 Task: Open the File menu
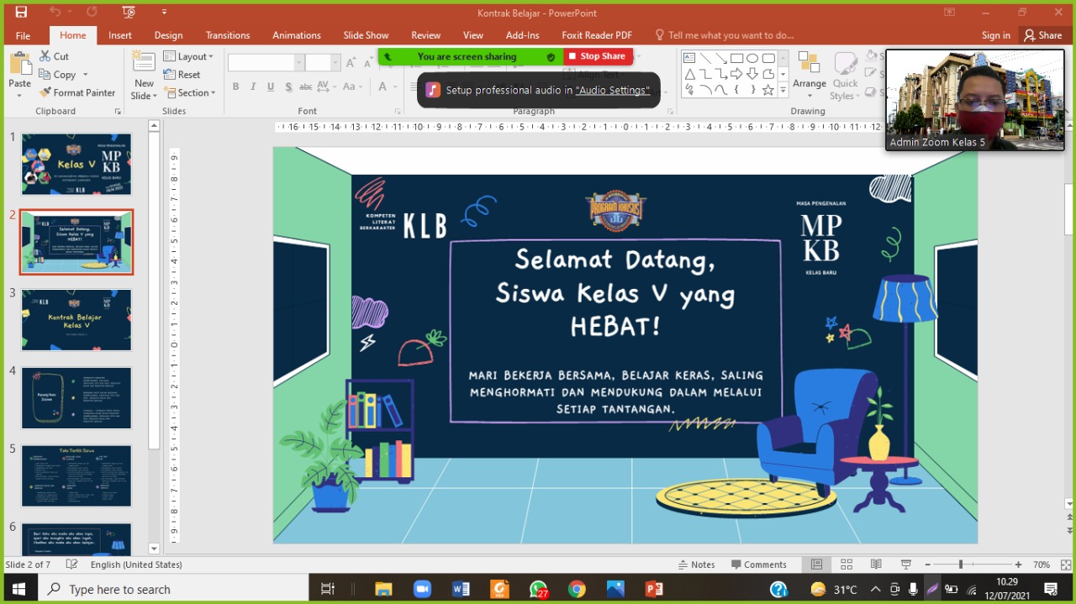[x=23, y=35]
